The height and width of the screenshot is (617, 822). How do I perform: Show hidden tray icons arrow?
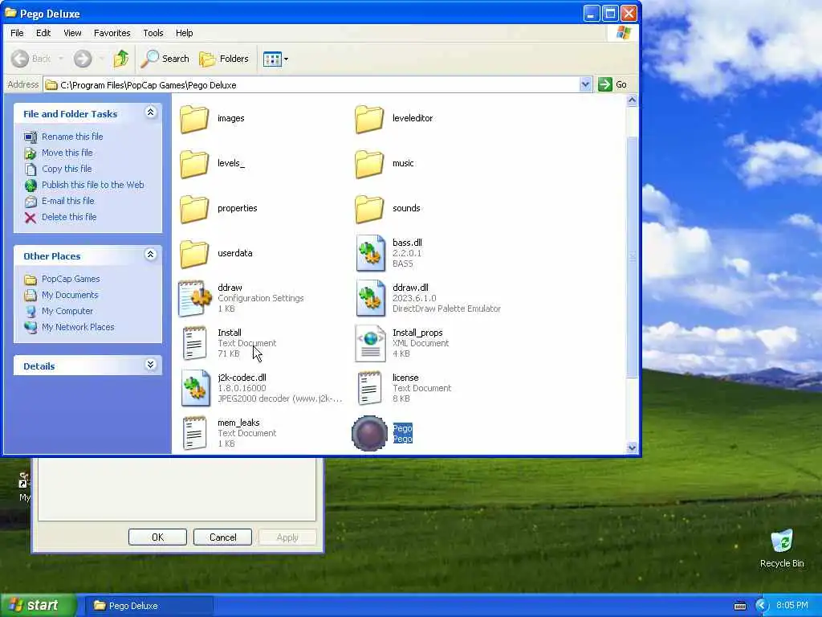click(x=761, y=606)
